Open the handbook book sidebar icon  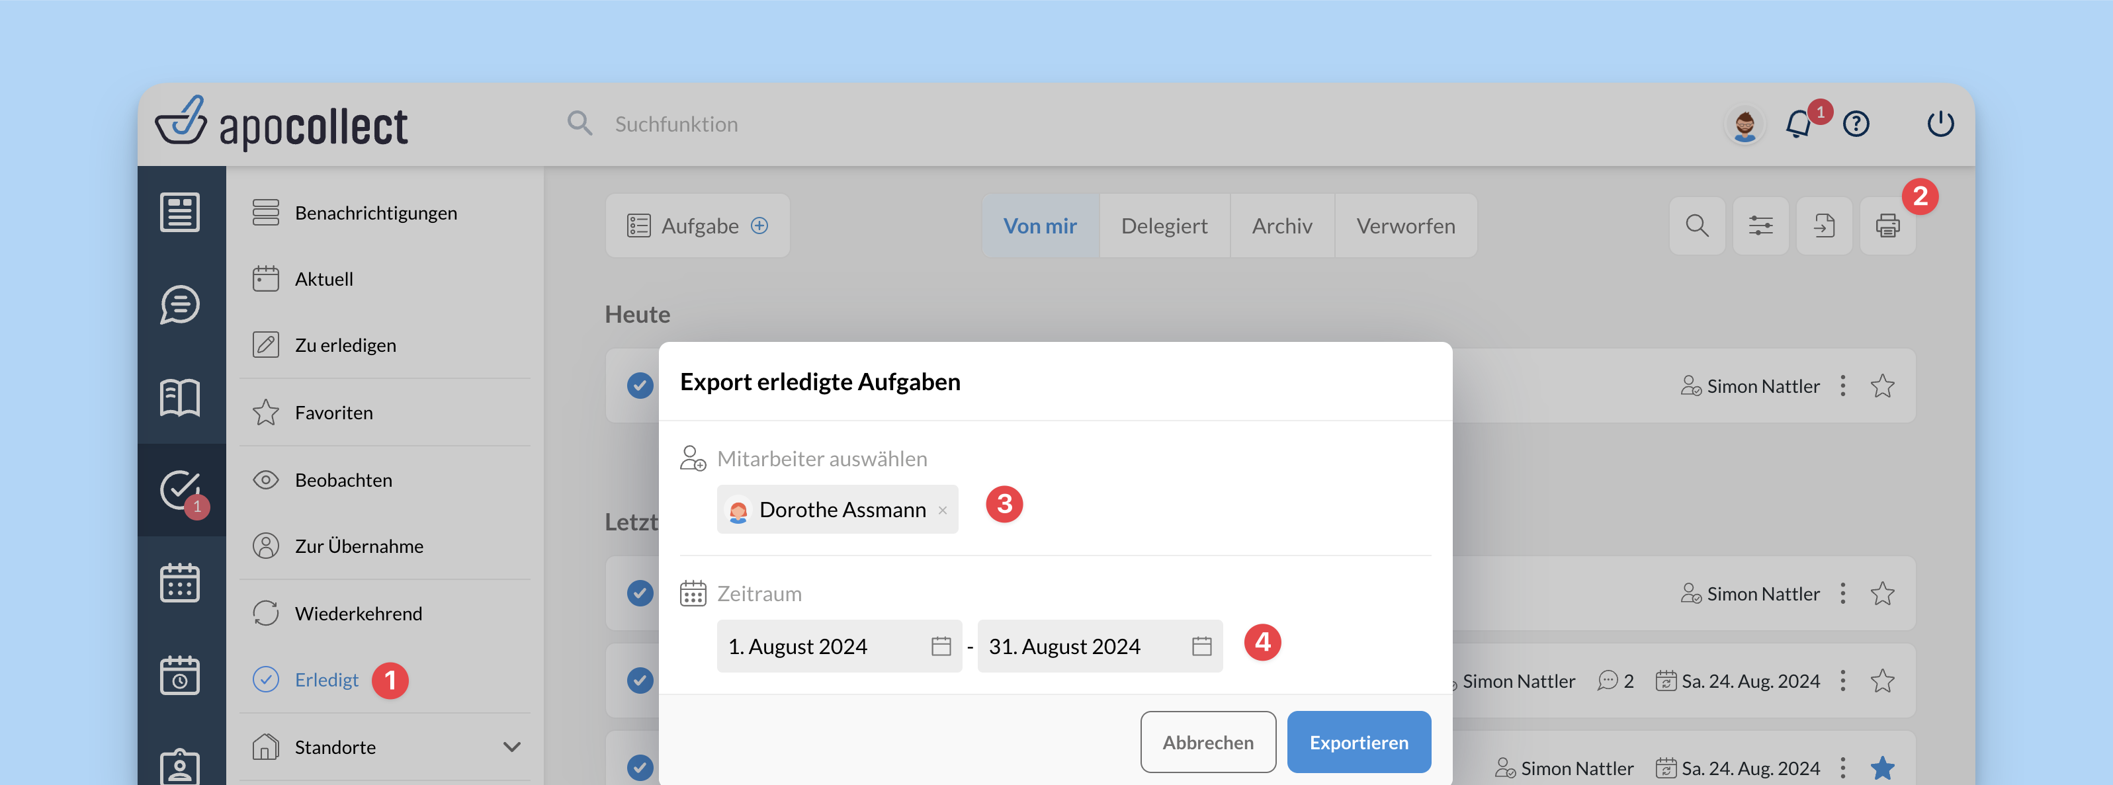[181, 398]
